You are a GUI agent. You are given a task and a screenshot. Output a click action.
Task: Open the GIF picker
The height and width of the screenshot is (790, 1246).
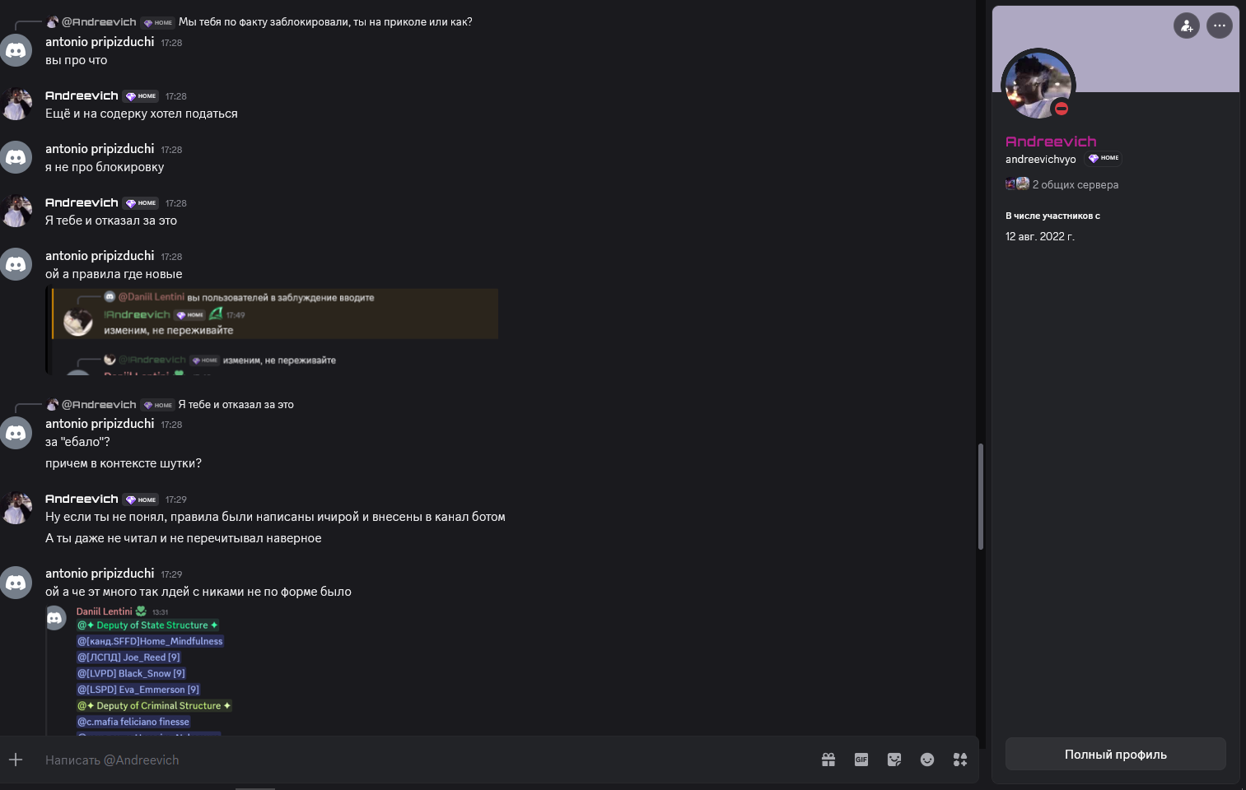point(861,760)
